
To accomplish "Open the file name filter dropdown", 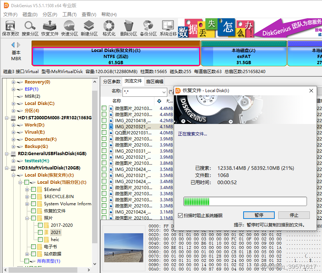I will click(164, 92).
